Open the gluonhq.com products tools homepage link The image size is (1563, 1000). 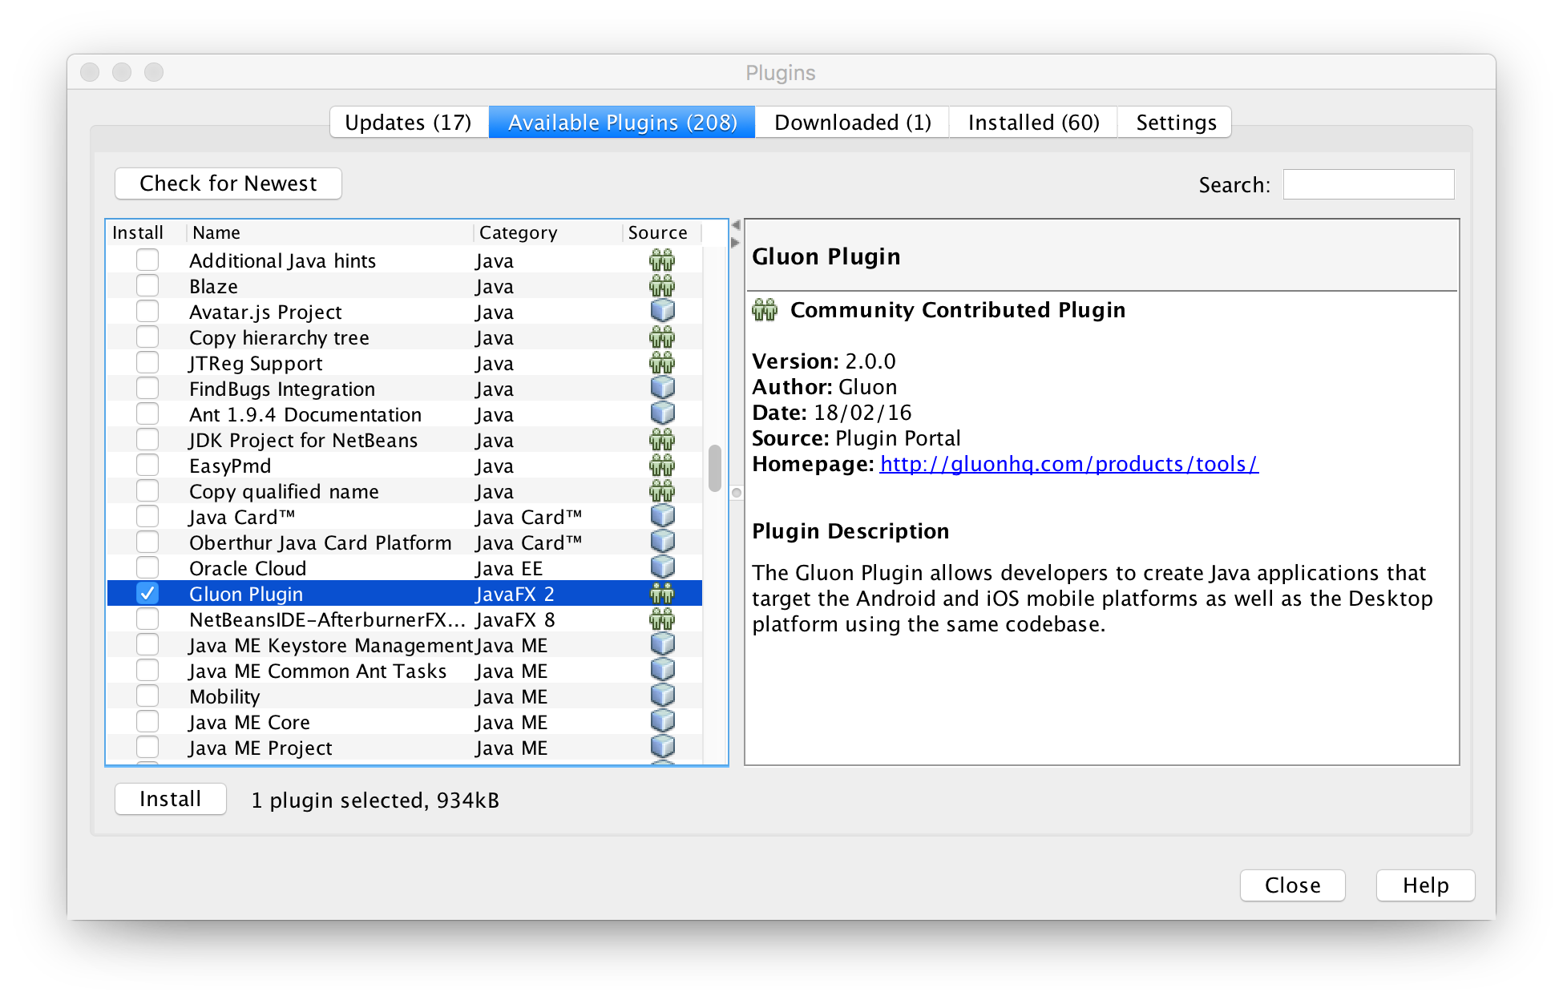click(1068, 464)
